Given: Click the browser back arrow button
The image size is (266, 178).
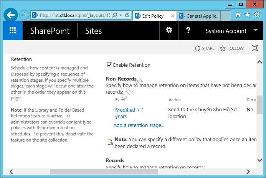Looking at the screenshot, I should (x=11, y=15).
